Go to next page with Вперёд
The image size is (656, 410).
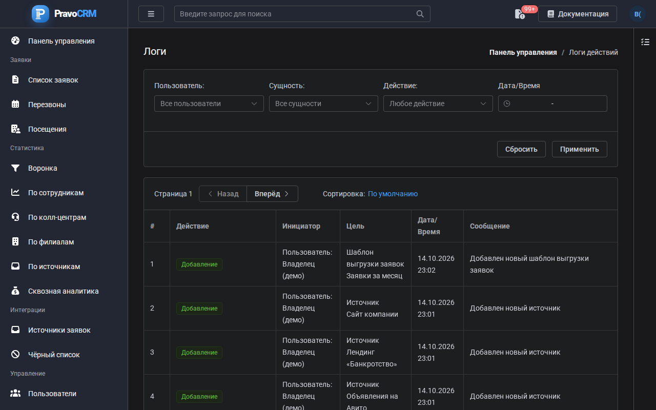pos(272,194)
